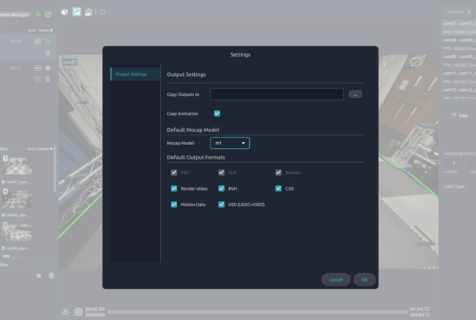
Task: Select the cam11 camera list row
Action: point(459,77)
